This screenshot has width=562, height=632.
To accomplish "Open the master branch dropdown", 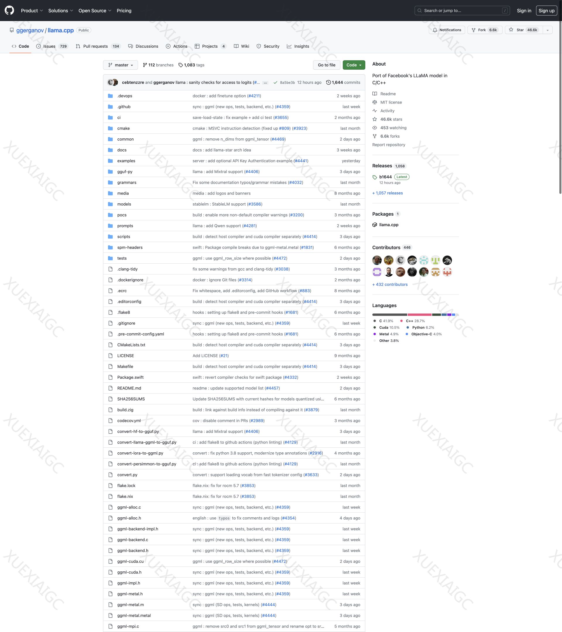I will (120, 65).
